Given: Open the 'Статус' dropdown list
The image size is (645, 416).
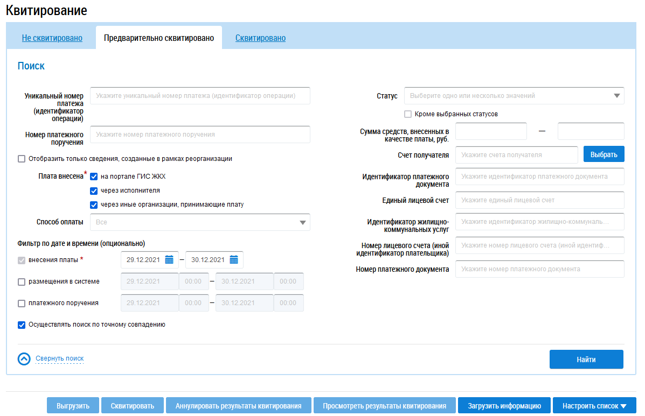Looking at the screenshot, I should tap(514, 96).
